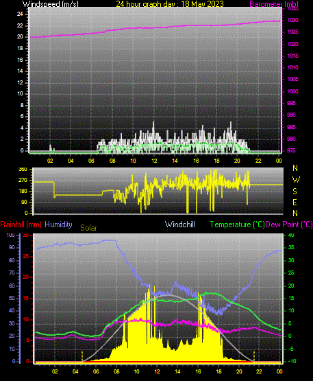Click the 50 value on humidity axis

click(x=12, y=299)
